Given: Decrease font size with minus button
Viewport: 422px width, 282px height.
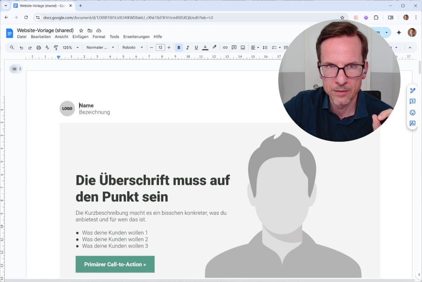Looking at the screenshot, I should coord(152,48).
